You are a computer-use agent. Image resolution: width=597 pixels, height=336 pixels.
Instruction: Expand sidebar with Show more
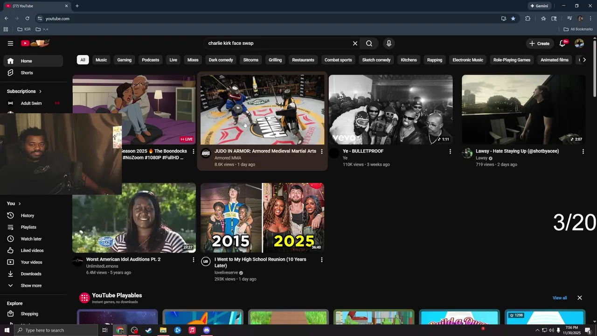point(33,286)
